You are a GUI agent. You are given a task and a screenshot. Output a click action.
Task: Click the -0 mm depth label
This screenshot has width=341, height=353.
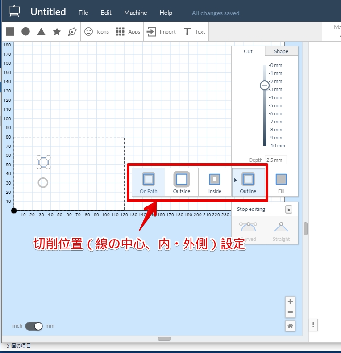pyautogui.click(x=275, y=65)
